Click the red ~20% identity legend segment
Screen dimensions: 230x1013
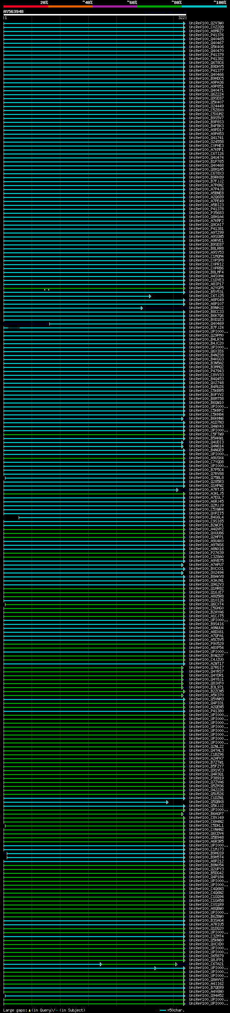click(x=26, y=6)
